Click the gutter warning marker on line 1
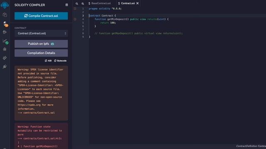This screenshot has height=149, width=266. point(75,8)
